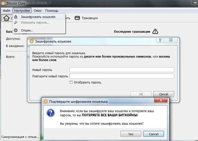Click the warning triangle near Последние транзакции
Screen dimensions: 198x141
pos(155,31)
